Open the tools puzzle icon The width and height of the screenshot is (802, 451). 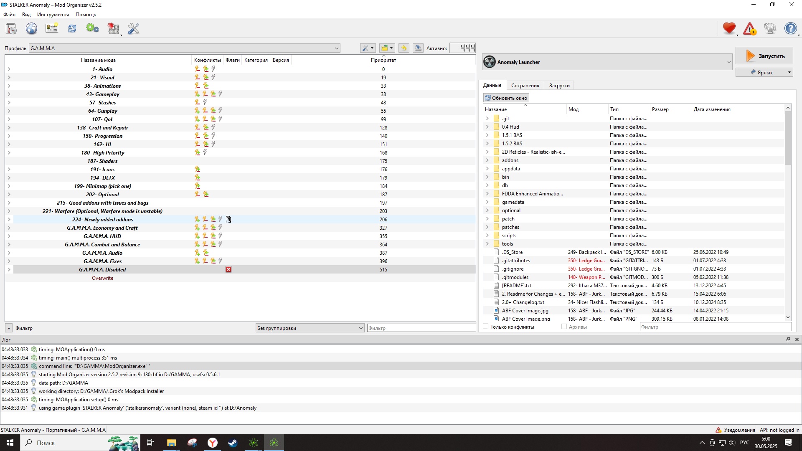pos(113,29)
